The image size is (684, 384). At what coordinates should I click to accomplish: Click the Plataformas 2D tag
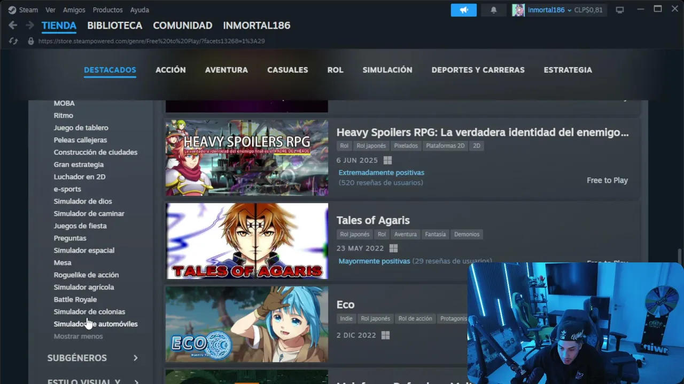coord(445,146)
